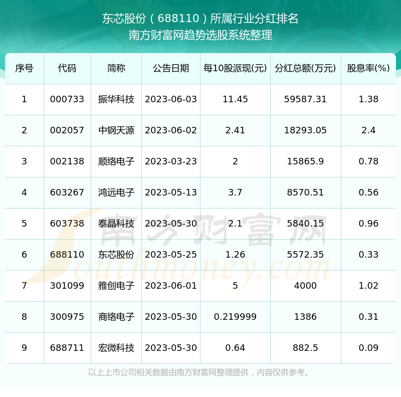Click the dividend yield '0.96'
This screenshot has width=401, height=397.
368,224
